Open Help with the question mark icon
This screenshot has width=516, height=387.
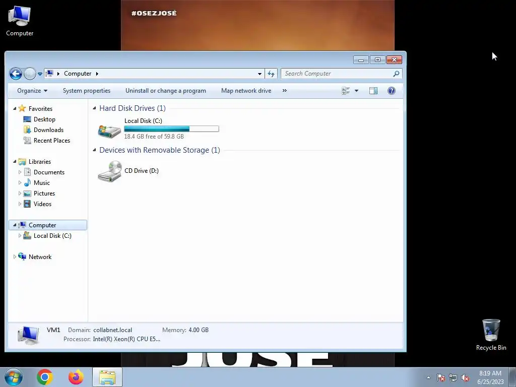click(x=391, y=91)
